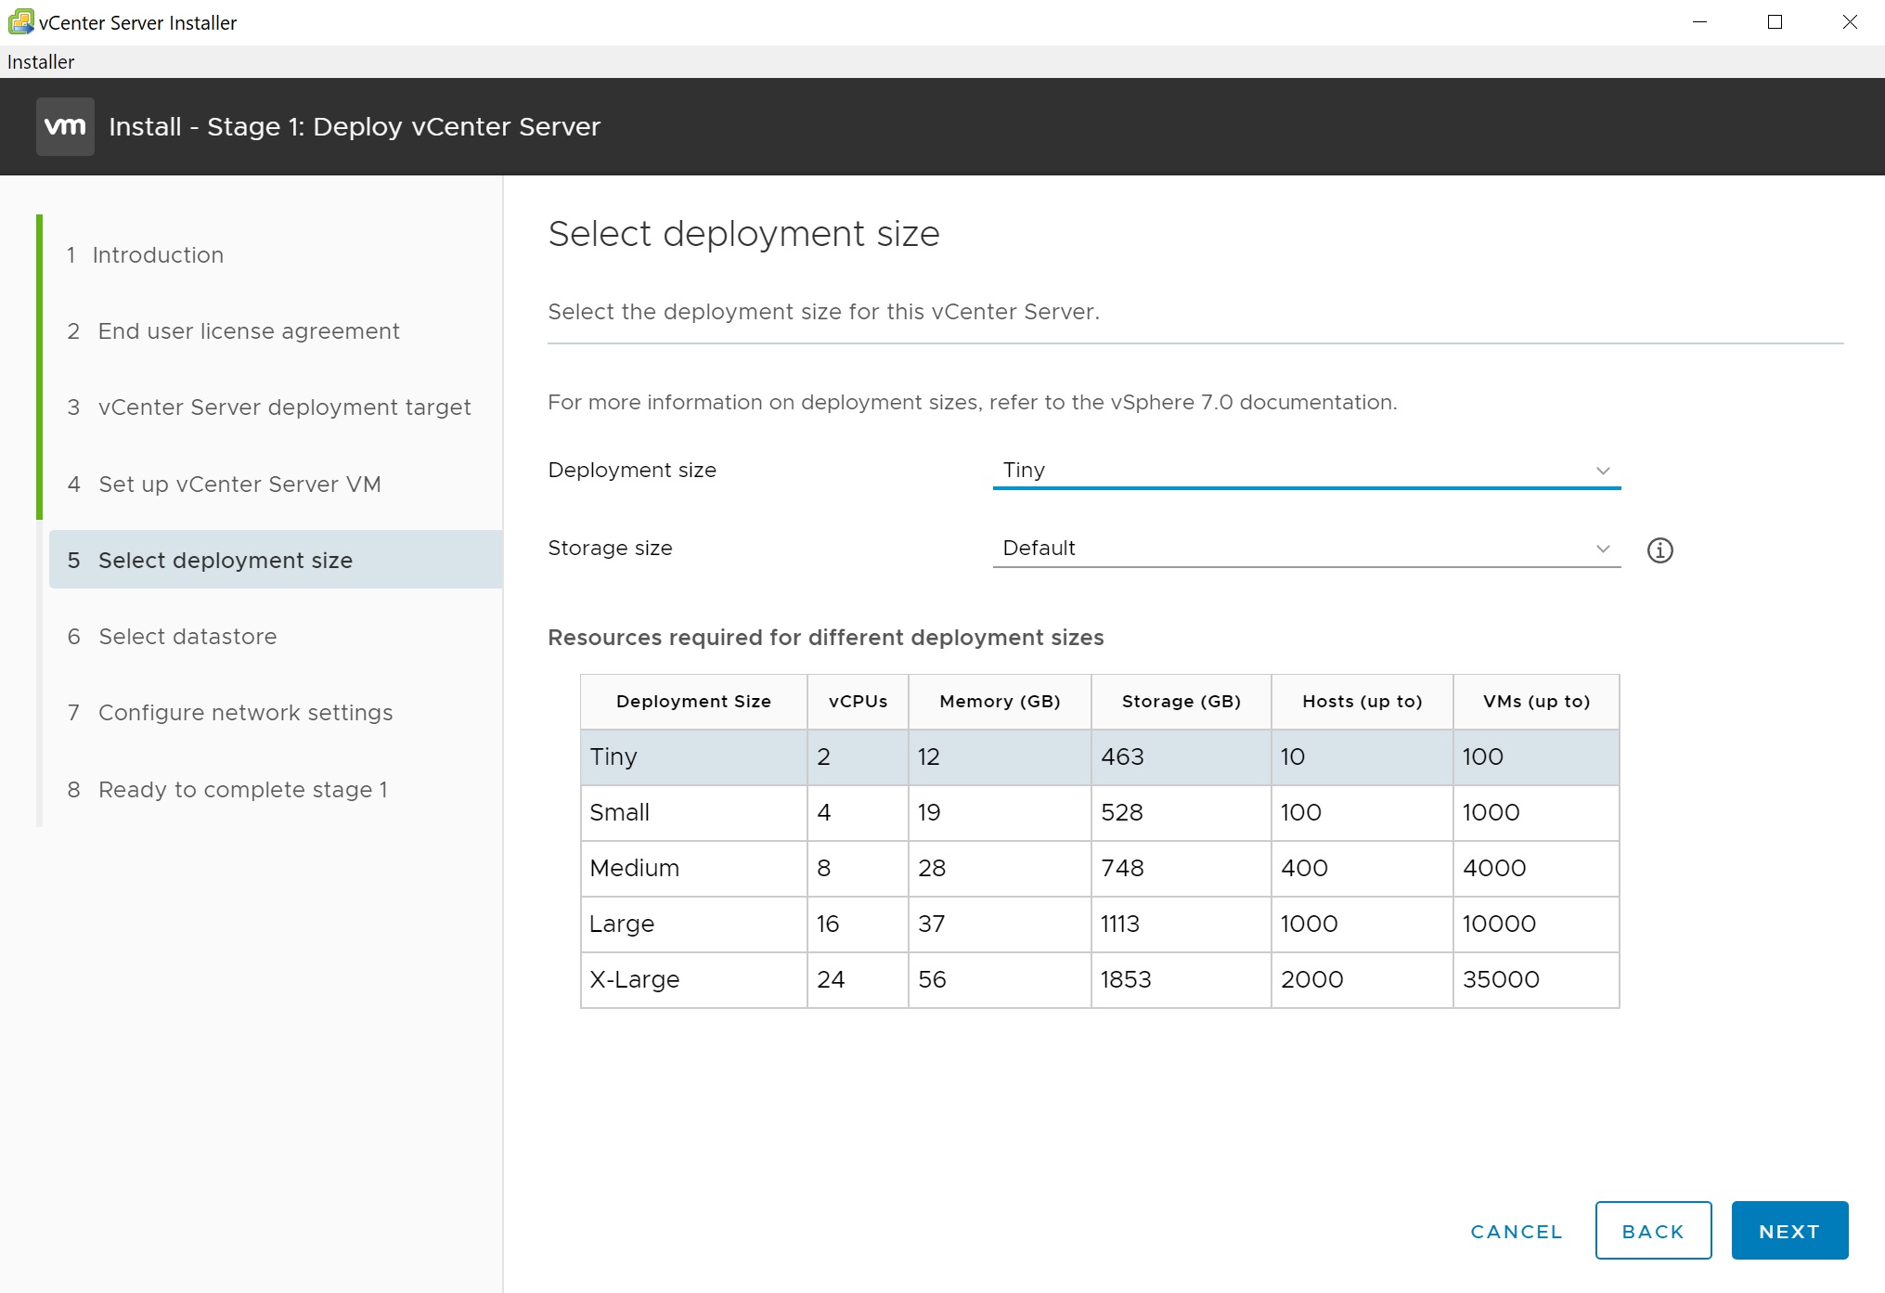The width and height of the screenshot is (1885, 1293).
Task: Click the Deployment Size column header
Action: pos(693,702)
